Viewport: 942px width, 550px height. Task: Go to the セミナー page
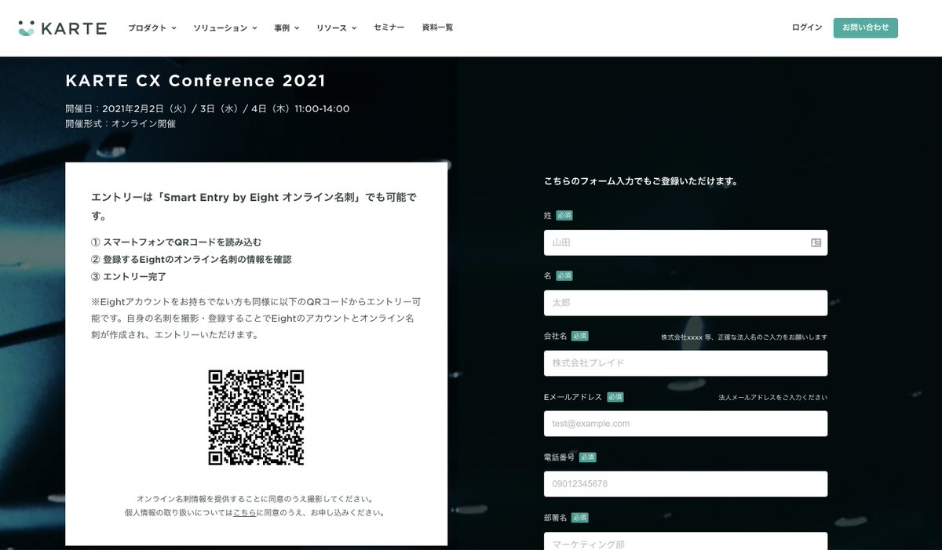click(x=389, y=27)
